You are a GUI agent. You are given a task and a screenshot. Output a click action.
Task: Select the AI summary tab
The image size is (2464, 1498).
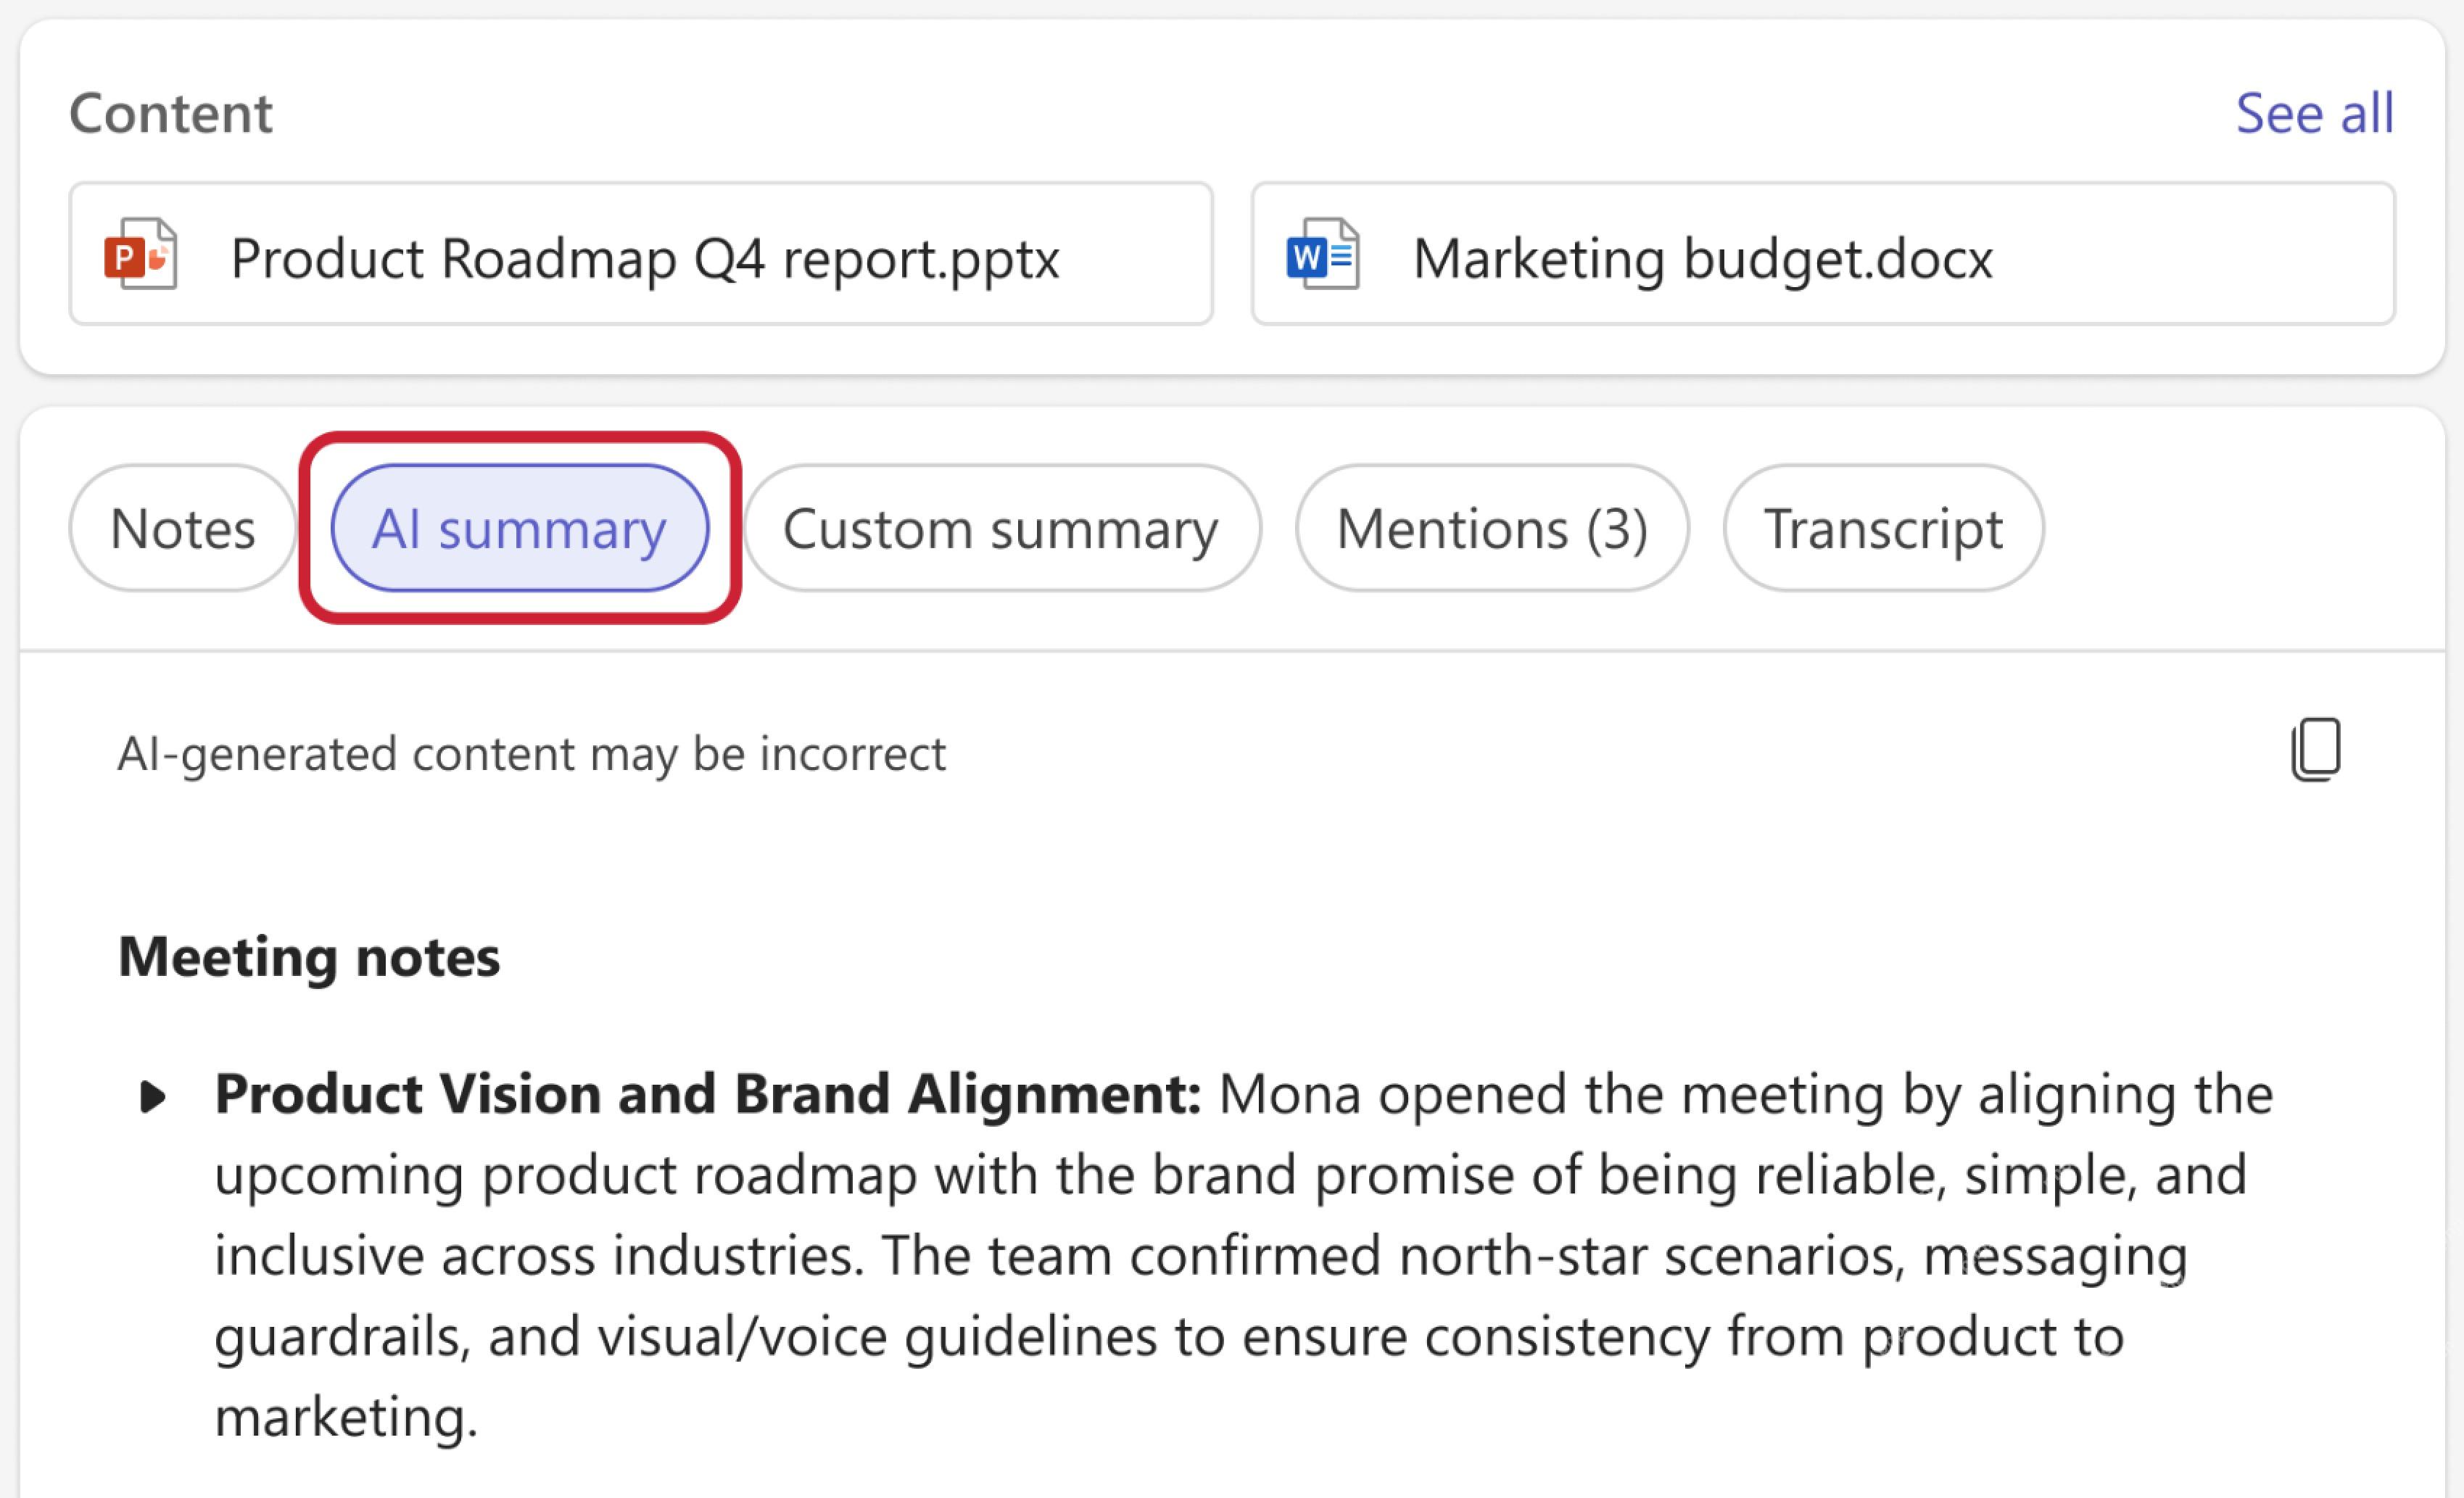pos(520,528)
